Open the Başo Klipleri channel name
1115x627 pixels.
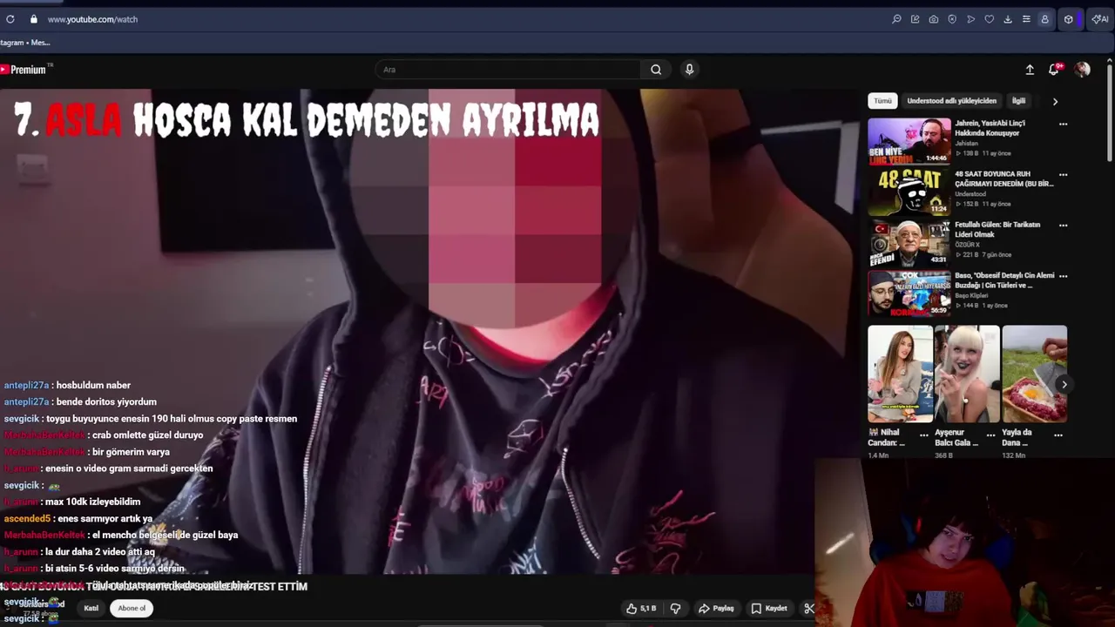coord(971,295)
